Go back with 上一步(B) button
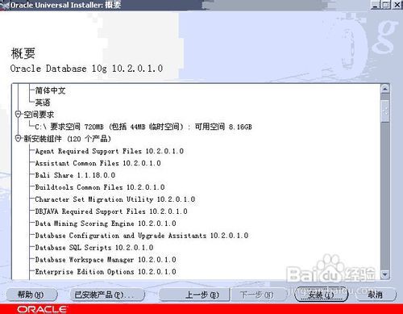 (x=194, y=295)
